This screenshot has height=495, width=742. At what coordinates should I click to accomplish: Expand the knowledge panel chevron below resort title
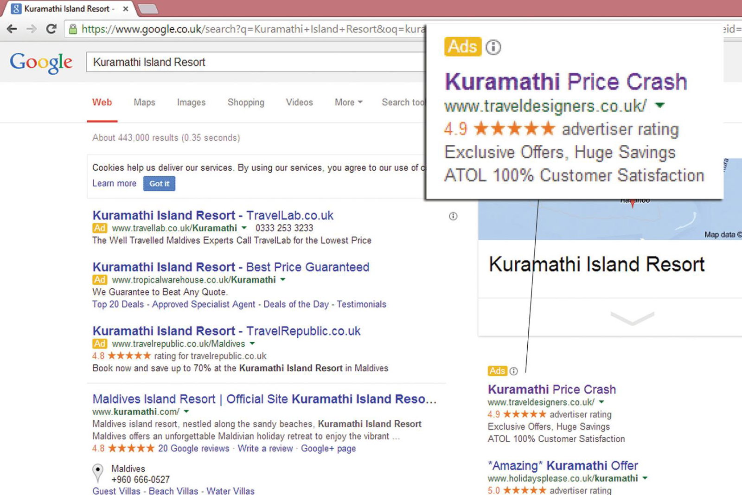[x=632, y=318]
